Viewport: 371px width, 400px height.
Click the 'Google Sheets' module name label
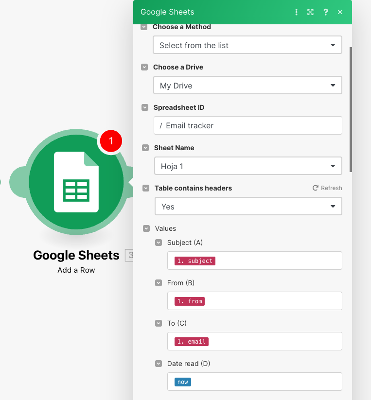click(x=76, y=255)
